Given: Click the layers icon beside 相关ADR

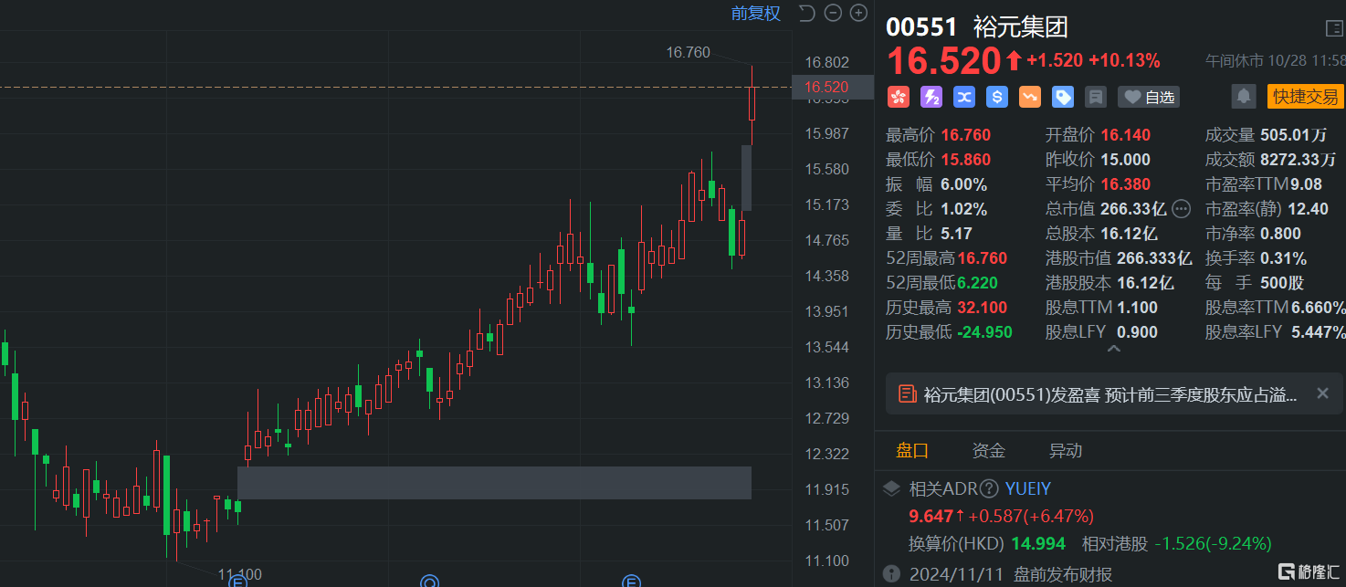Looking at the screenshot, I should coord(891,489).
